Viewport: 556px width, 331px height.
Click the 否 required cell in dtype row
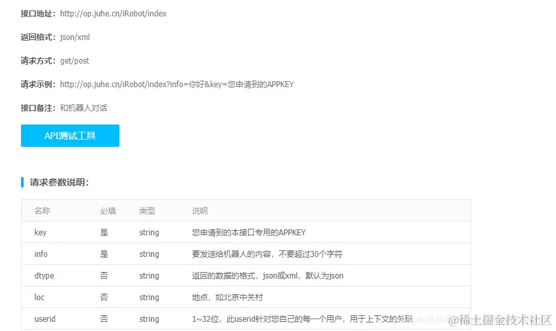pyautogui.click(x=104, y=276)
